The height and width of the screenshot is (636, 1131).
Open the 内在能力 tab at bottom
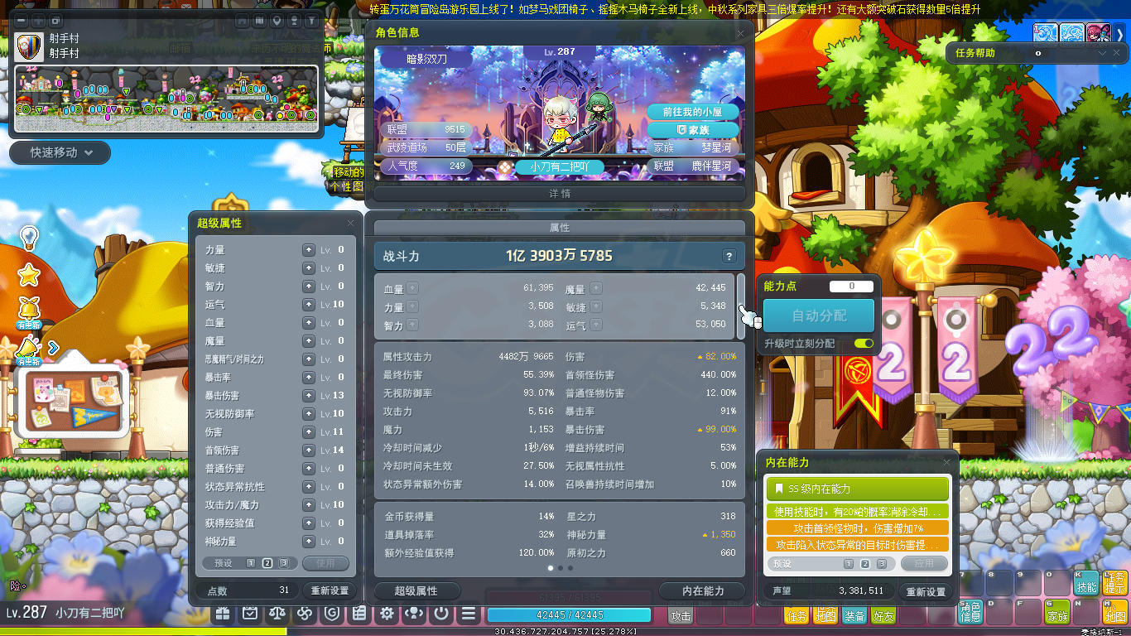702,590
